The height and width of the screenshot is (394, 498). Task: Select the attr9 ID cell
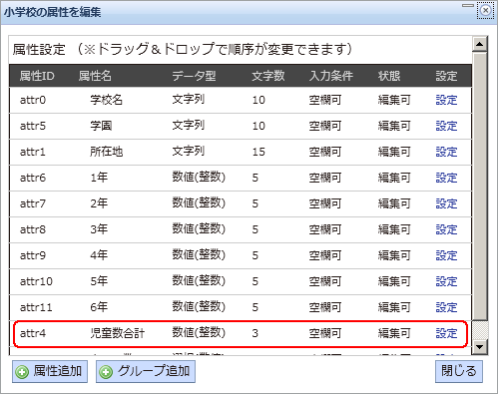[33, 255]
